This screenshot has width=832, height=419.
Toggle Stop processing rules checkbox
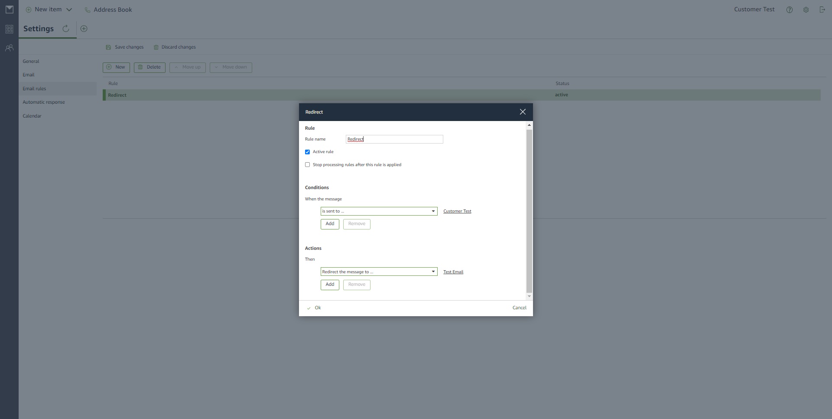(x=308, y=165)
